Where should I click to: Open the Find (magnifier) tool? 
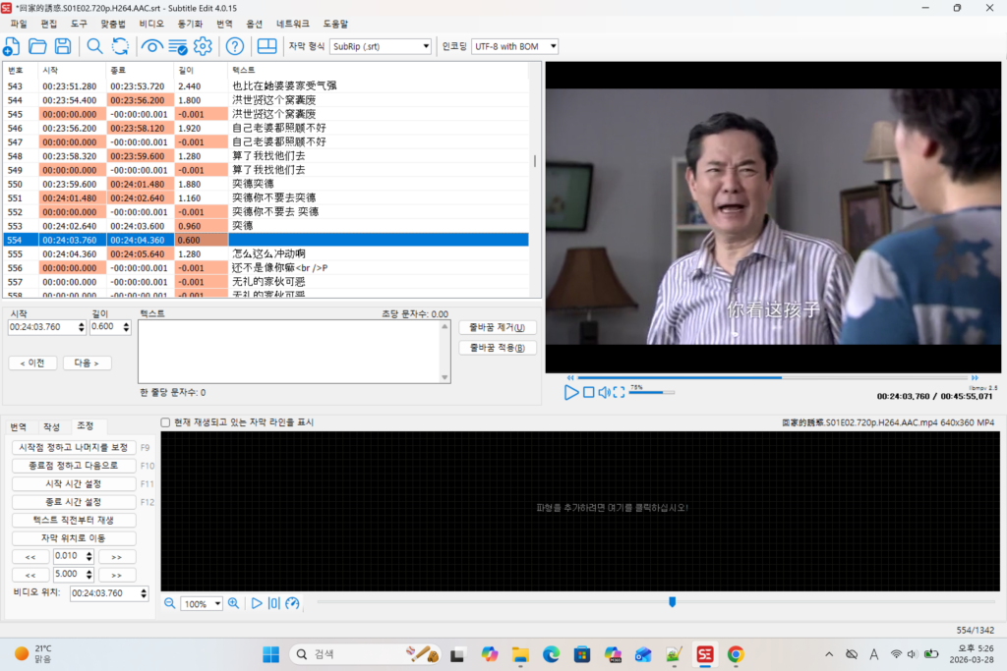[x=94, y=46]
